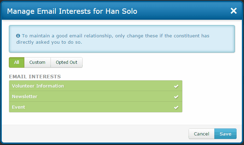
Task: Click the Volunteer Information checkmark icon
Action: click(x=176, y=86)
